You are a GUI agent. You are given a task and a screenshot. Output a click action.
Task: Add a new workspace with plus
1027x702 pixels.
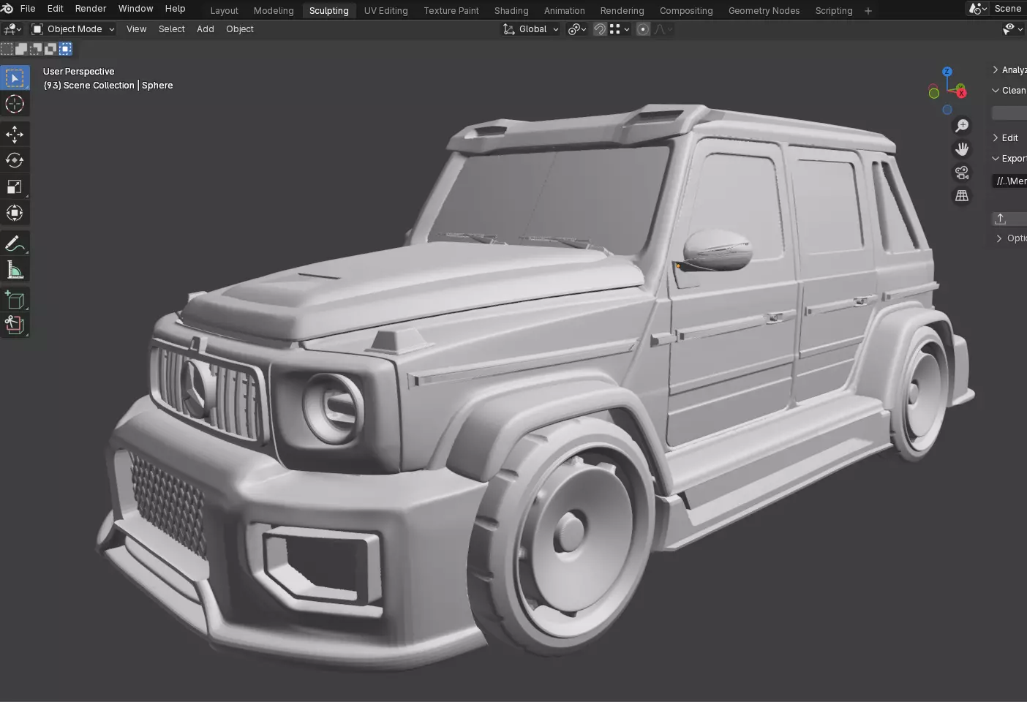(868, 10)
